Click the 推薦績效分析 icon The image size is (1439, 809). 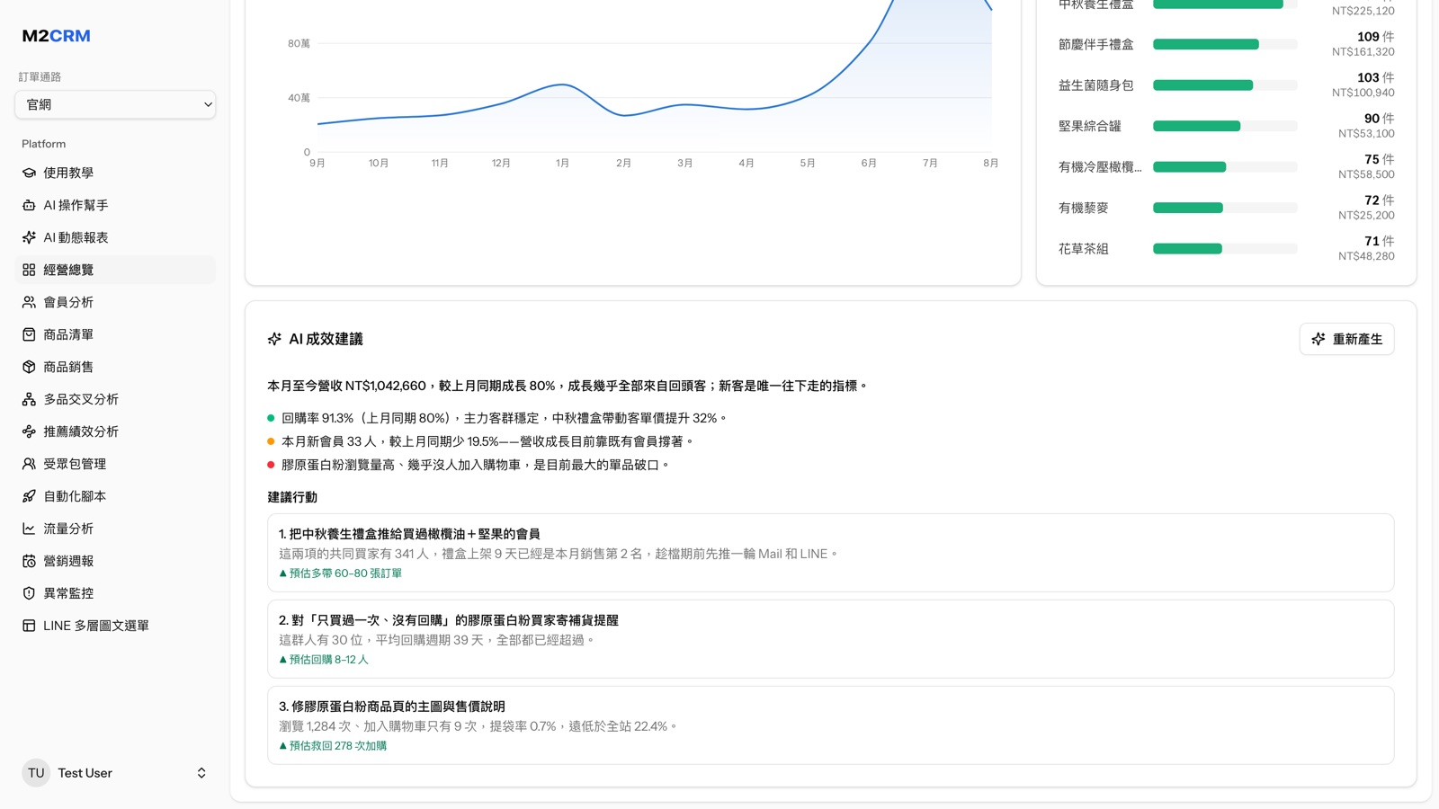pos(29,431)
